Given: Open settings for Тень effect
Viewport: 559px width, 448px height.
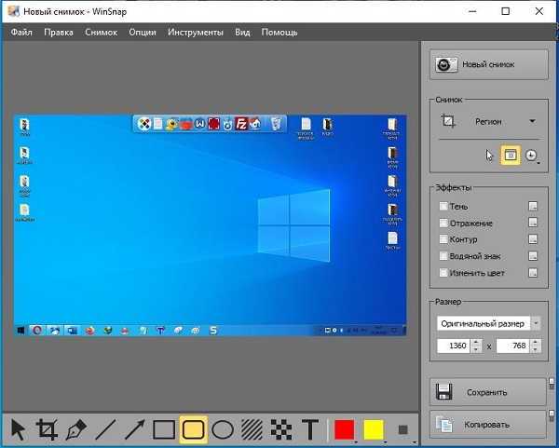Looking at the screenshot, I should [x=533, y=206].
